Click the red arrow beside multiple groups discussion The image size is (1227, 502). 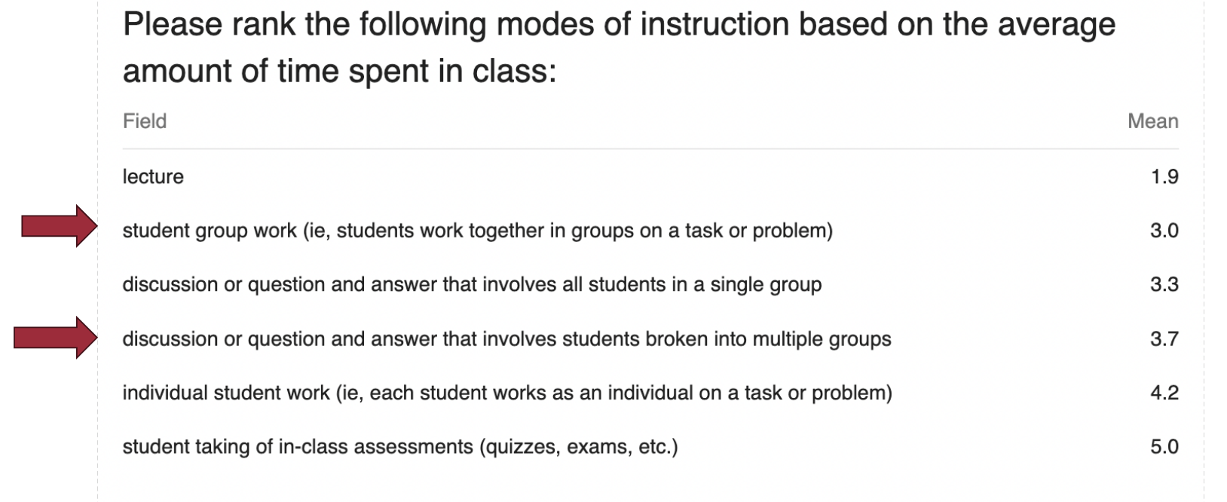tap(55, 338)
